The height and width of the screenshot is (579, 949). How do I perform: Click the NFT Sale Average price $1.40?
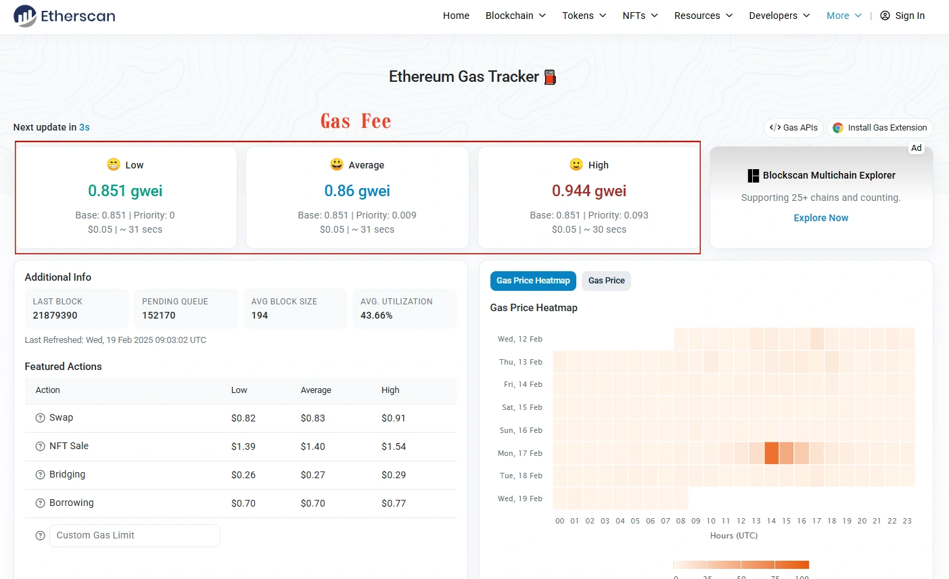[x=313, y=447]
